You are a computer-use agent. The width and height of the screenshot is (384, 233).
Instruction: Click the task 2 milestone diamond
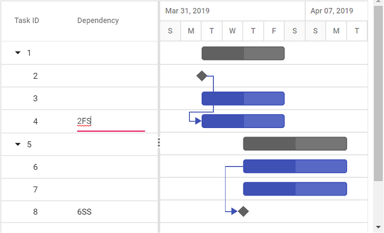tap(202, 76)
